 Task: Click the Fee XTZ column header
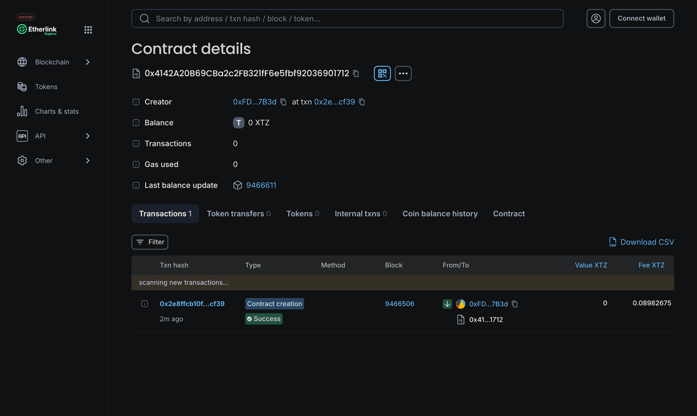652,265
